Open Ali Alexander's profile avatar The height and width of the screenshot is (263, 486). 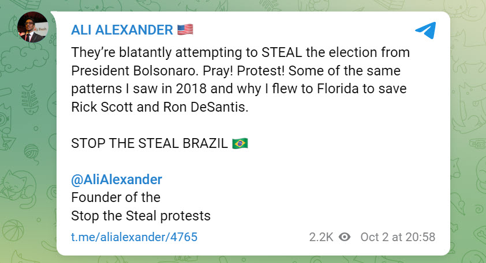click(x=33, y=28)
